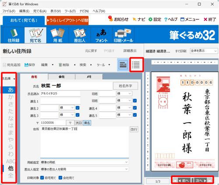Open the 用紙指定 dropdown
219x185 pixels.
[x=85, y=162]
